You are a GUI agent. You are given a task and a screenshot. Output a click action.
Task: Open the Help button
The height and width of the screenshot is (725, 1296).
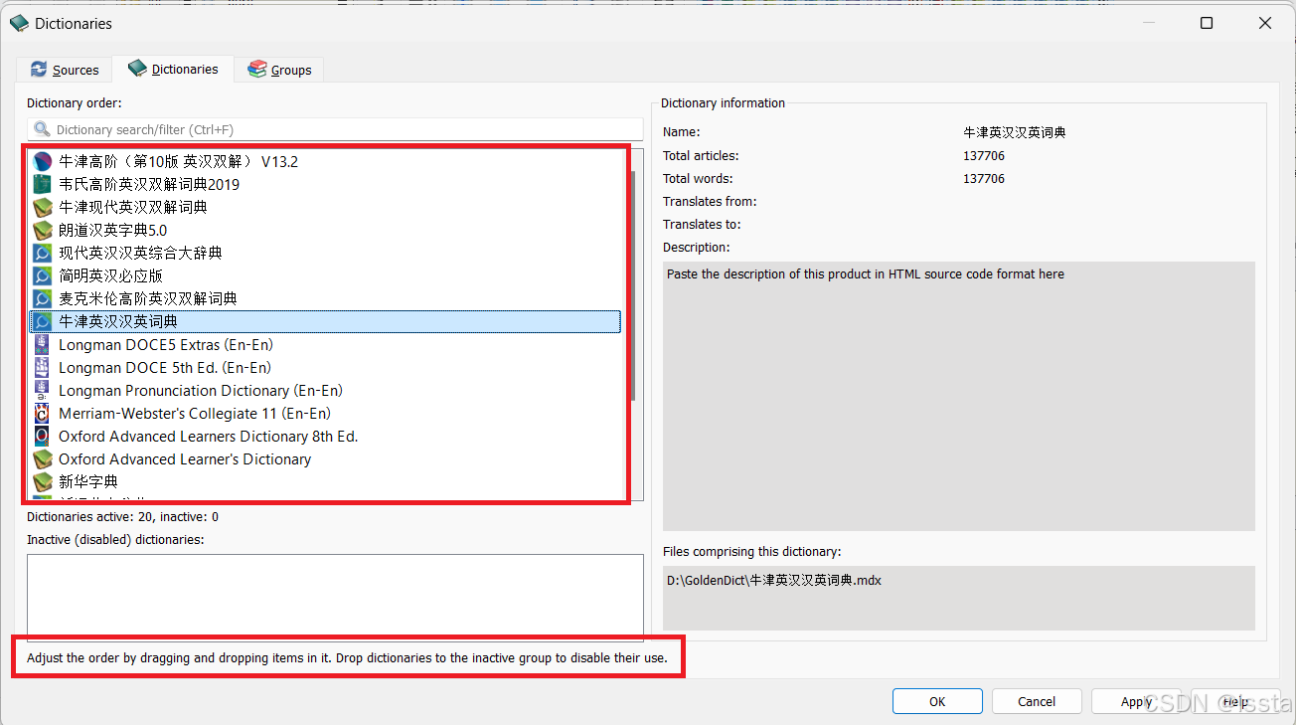tap(1235, 701)
